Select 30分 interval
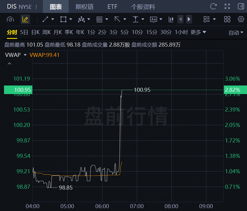 (166, 32)
